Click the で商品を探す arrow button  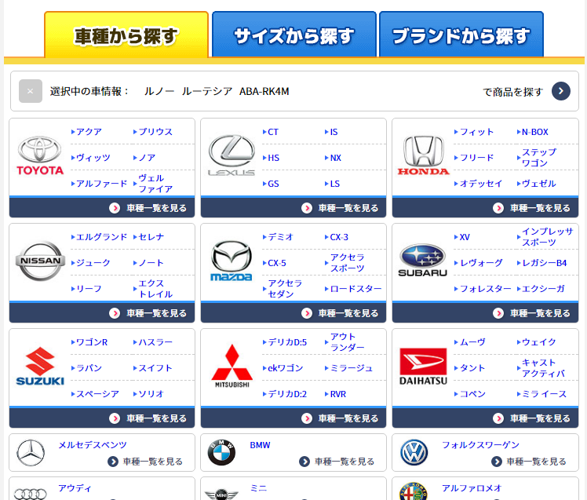pyautogui.click(x=561, y=91)
